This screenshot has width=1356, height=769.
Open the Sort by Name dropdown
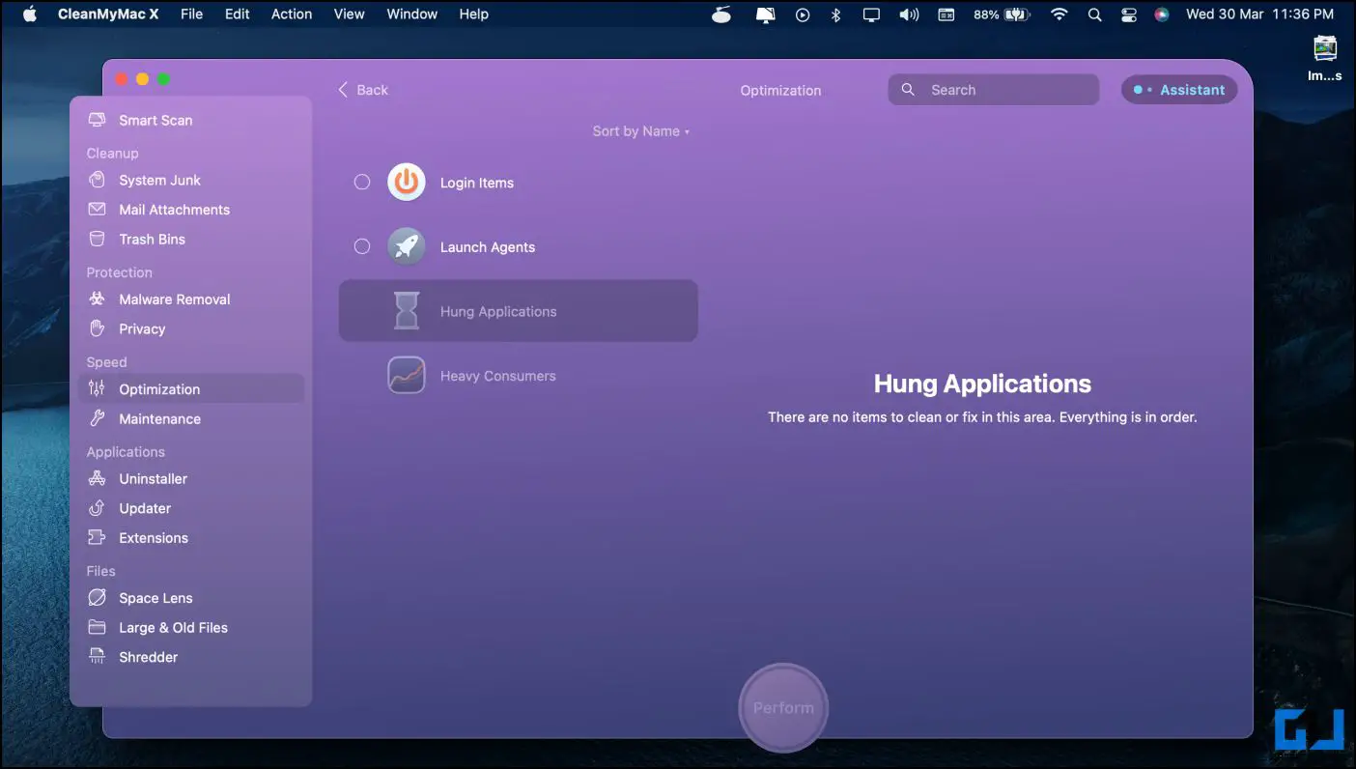coord(641,131)
